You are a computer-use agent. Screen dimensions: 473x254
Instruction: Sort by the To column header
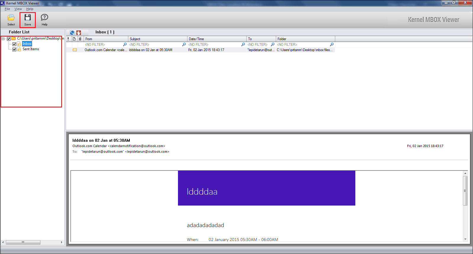click(261, 39)
